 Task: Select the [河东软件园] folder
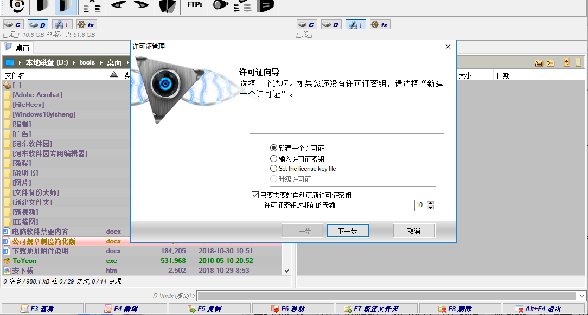click(x=66, y=144)
